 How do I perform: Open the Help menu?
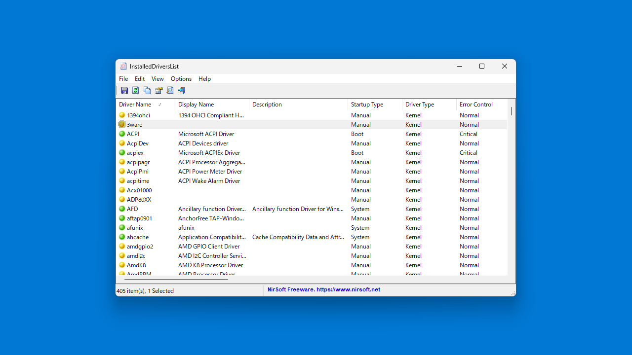204,79
